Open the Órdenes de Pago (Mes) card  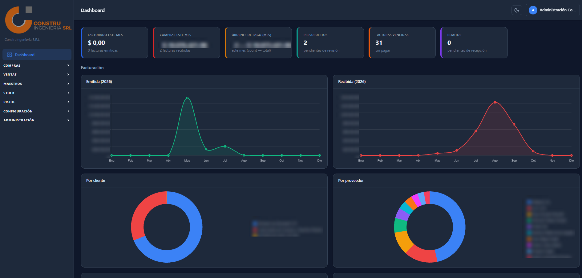258,43
